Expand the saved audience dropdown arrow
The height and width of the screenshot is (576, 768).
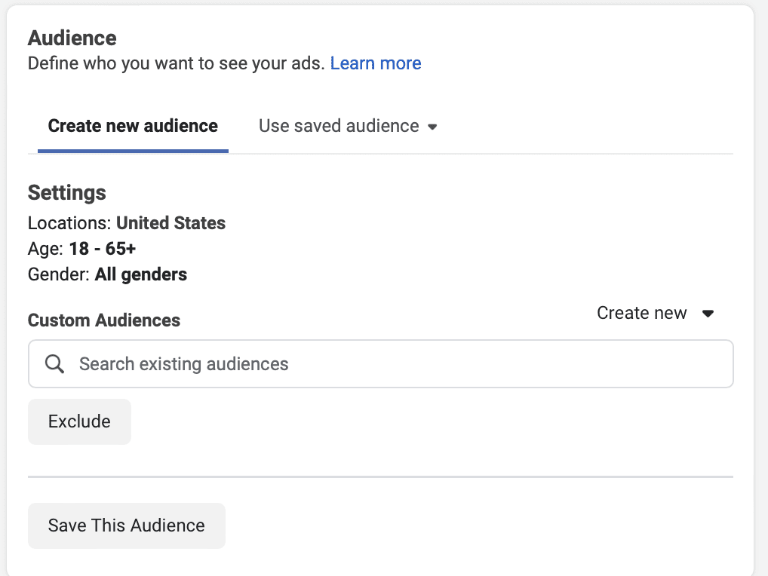pos(432,127)
